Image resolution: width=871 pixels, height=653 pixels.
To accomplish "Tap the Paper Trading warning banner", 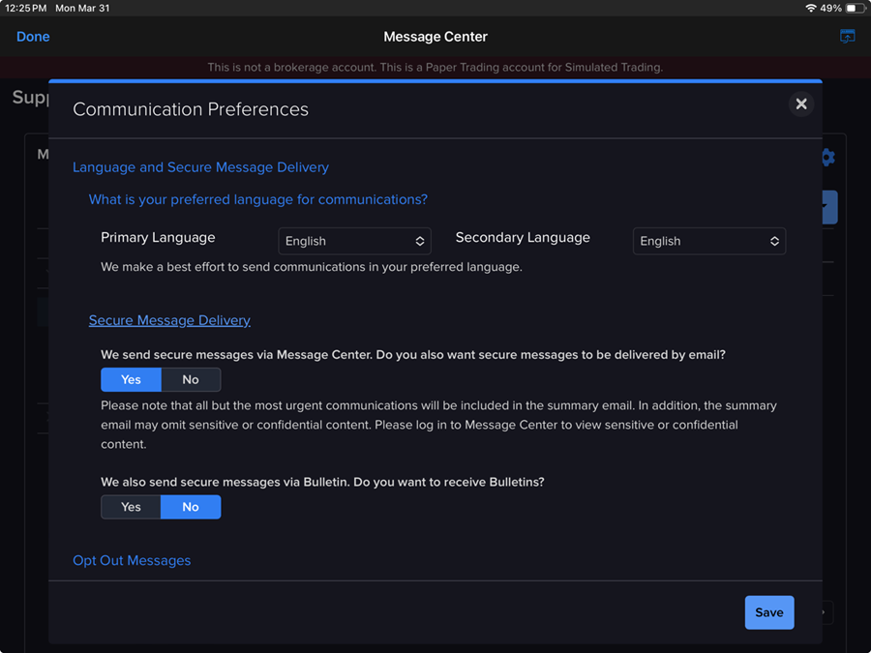I will tap(435, 67).
